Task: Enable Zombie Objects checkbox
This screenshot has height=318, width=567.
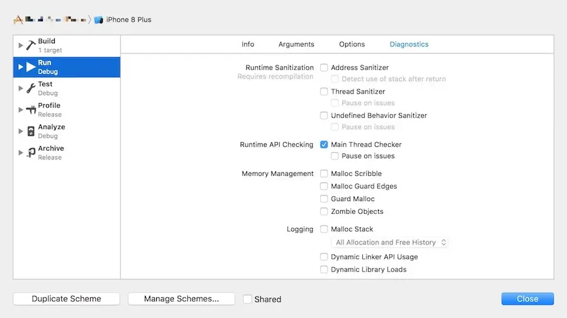Action: pos(324,212)
